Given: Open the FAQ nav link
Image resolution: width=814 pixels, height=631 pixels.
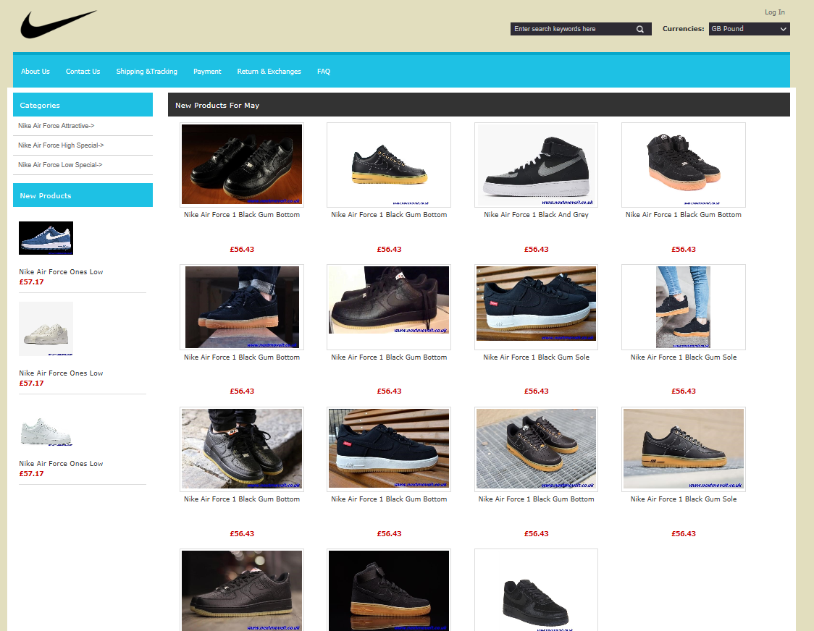Looking at the screenshot, I should (x=324, y=72).
